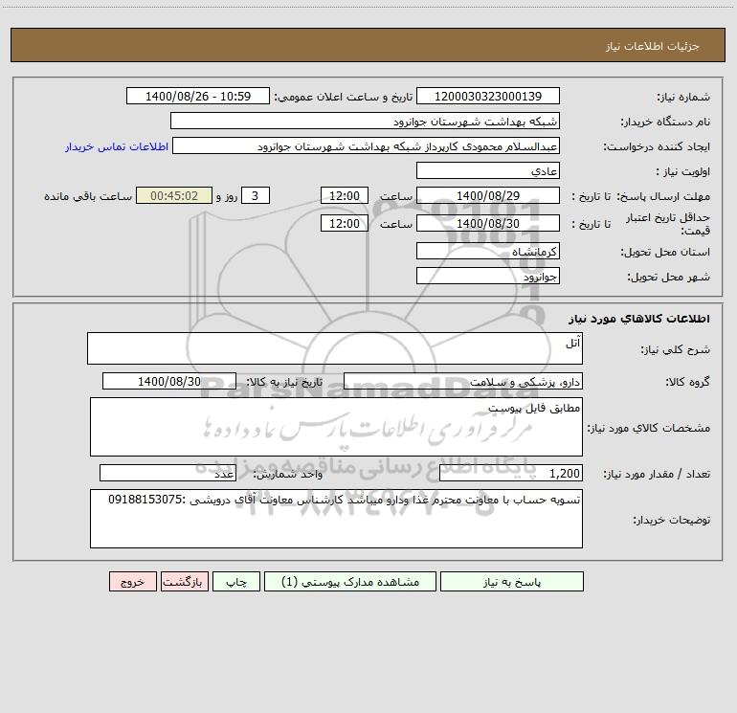Click delivery city field 'جوانرود'
The width and height of the screenshot is (737, 713).
coord(488,276)
